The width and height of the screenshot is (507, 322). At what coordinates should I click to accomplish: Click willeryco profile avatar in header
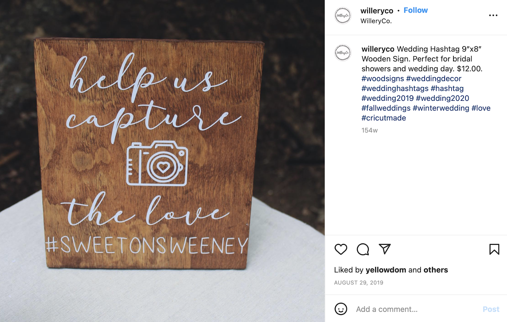coord(343,15)
